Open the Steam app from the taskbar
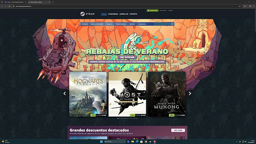This screenshot has height=144, width=256. click(150, 142)
